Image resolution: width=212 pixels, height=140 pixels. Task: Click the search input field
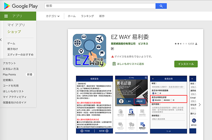pos(100,6)
